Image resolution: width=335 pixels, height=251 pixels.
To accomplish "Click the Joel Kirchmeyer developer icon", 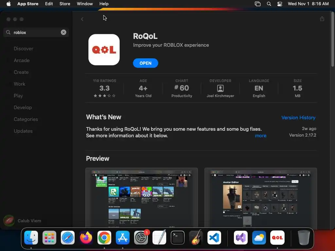I will click(220, 88).
